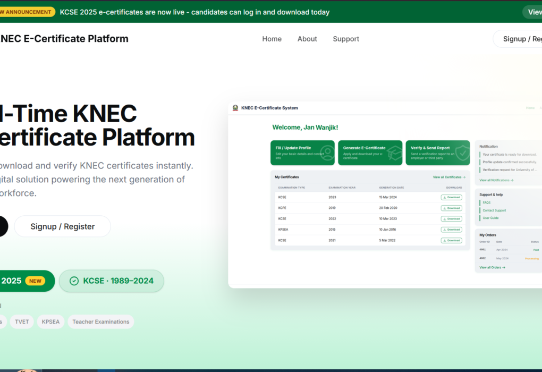Click the 15 Mar 2024 generation date

[x=388, y=197]
